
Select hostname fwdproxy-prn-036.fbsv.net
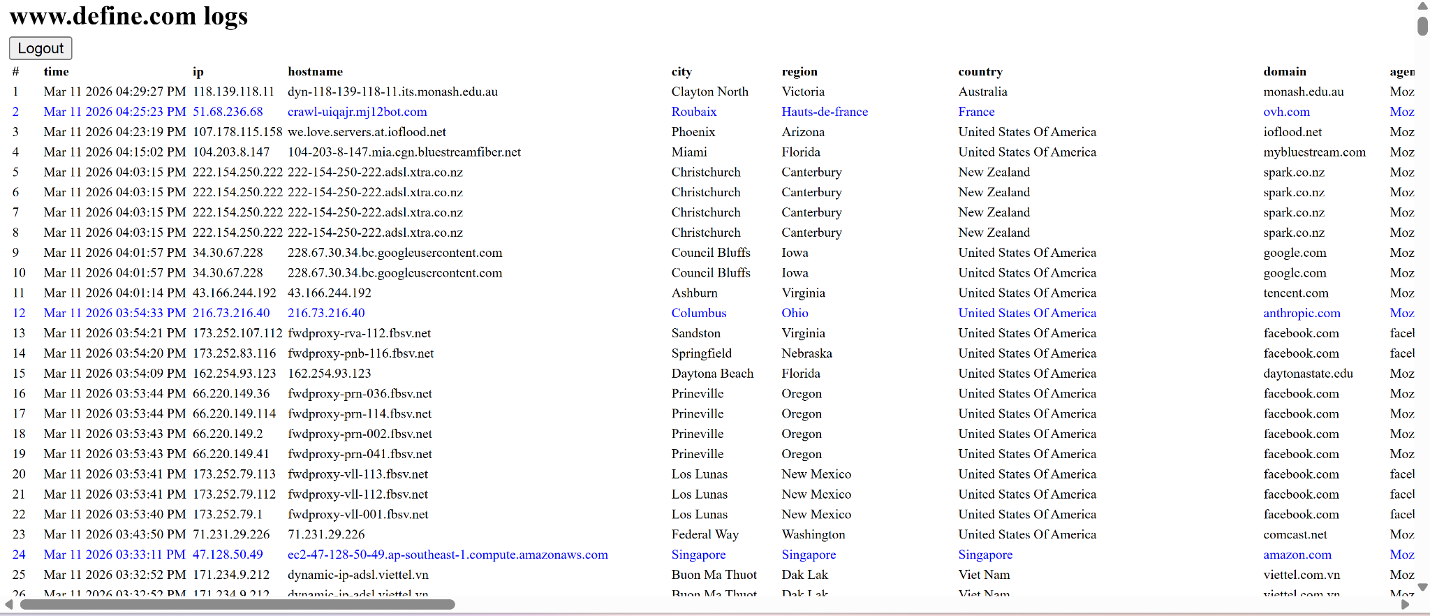coord(360,394)
